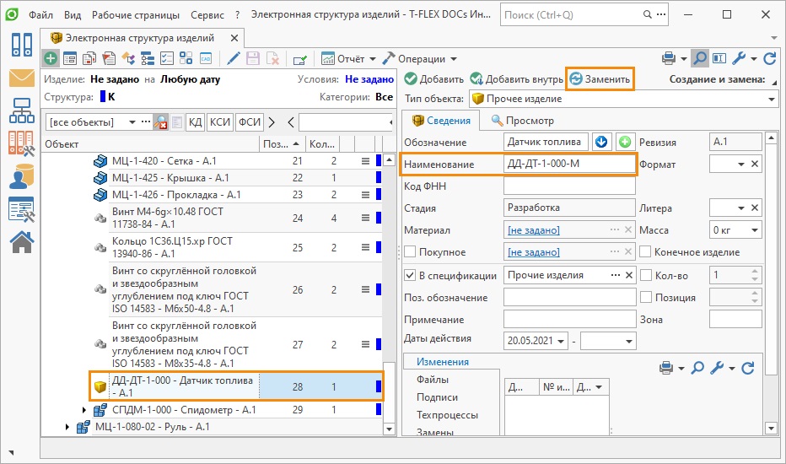
Task: Click the refresh icon in top right toolbar
Action: tap(769, 58)
